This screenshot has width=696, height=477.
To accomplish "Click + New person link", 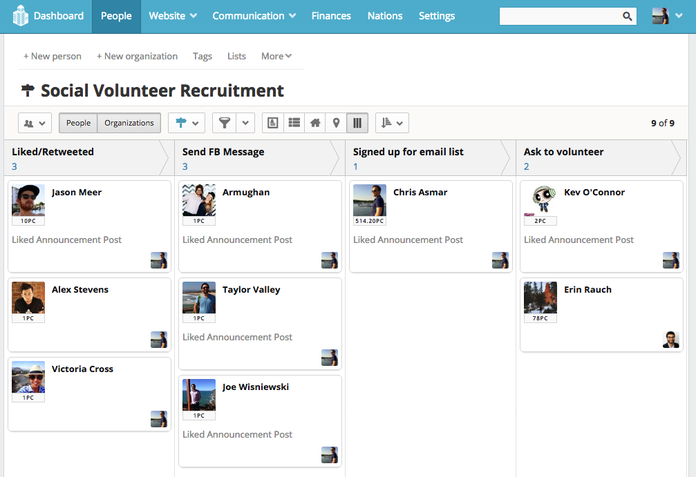I will tap(53, 57).
